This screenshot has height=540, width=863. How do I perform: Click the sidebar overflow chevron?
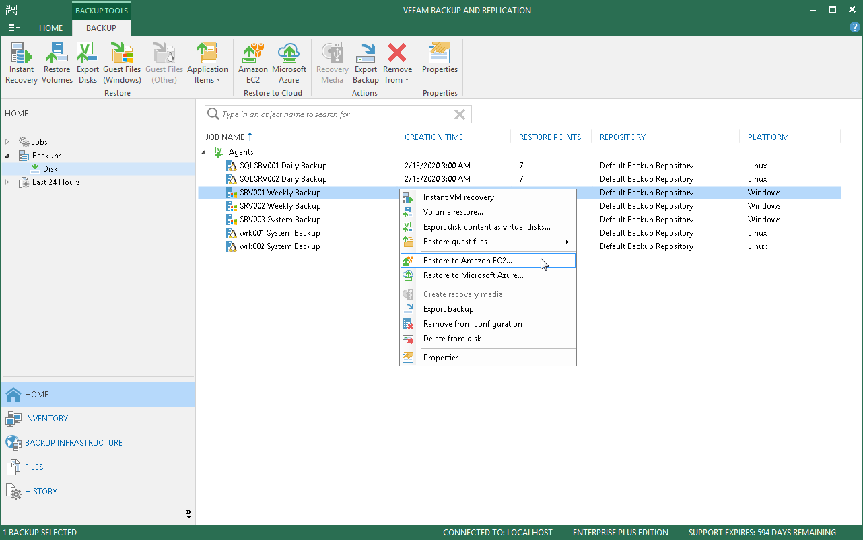point(189,514)
